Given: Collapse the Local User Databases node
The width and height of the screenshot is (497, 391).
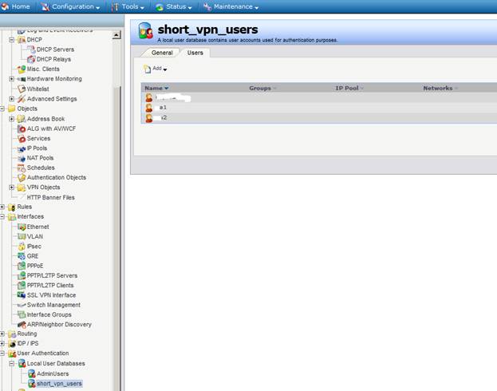Looking at the screenshot, I should [12, 363].
